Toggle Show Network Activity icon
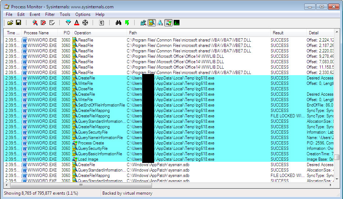The width and height of the screenshot is (343, 199). point(160,23)
